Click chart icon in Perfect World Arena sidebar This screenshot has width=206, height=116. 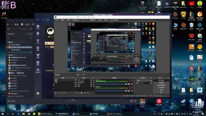tap(38, 63)
